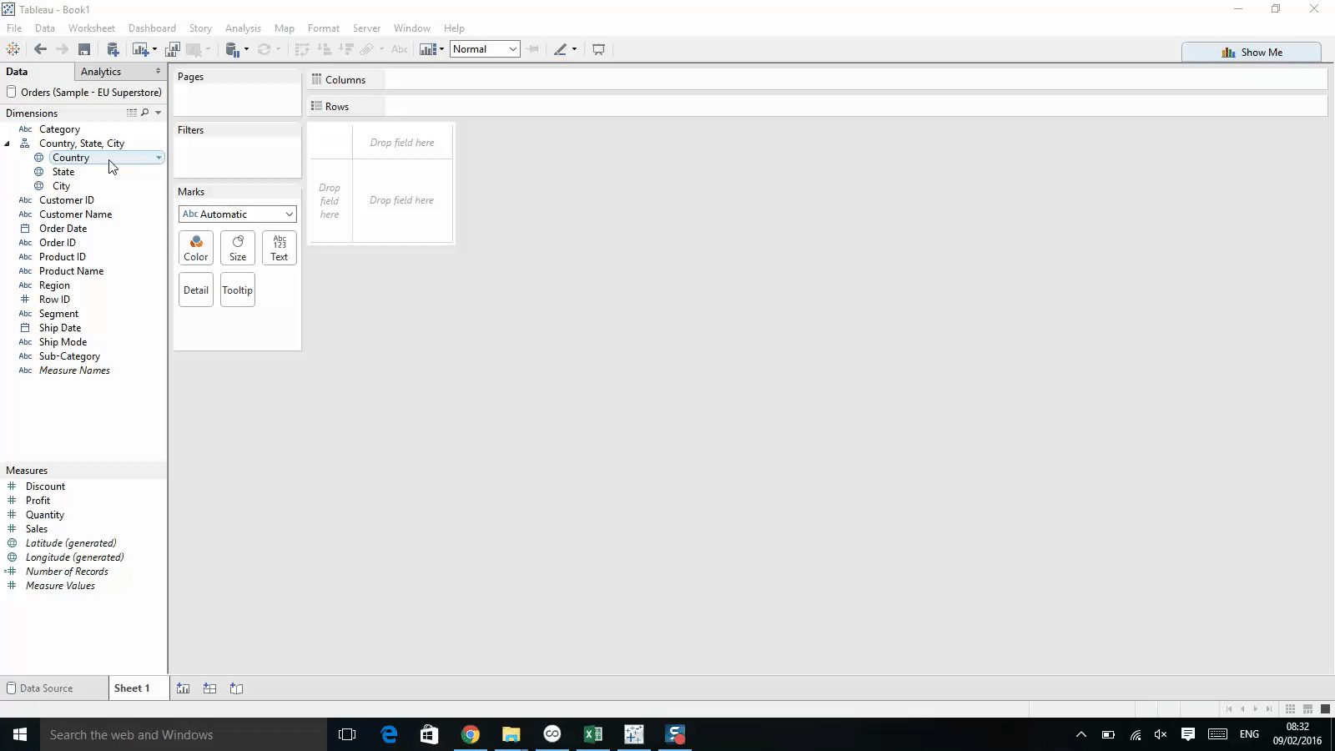Screen dimensions: 1335x751
Task: Open File Explorer from the taskbar
Action: 511,734
